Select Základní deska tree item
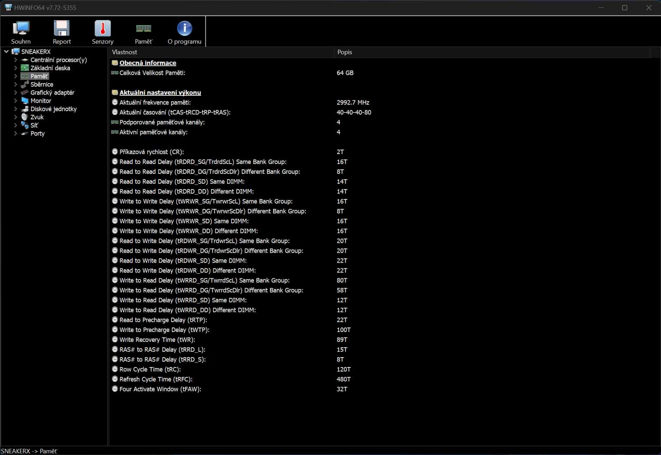661x455 pixels. coord(50,68)
